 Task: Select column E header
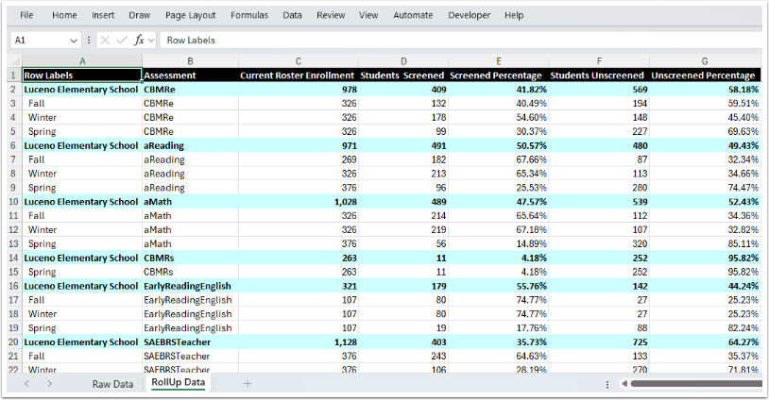click(498, 61)
